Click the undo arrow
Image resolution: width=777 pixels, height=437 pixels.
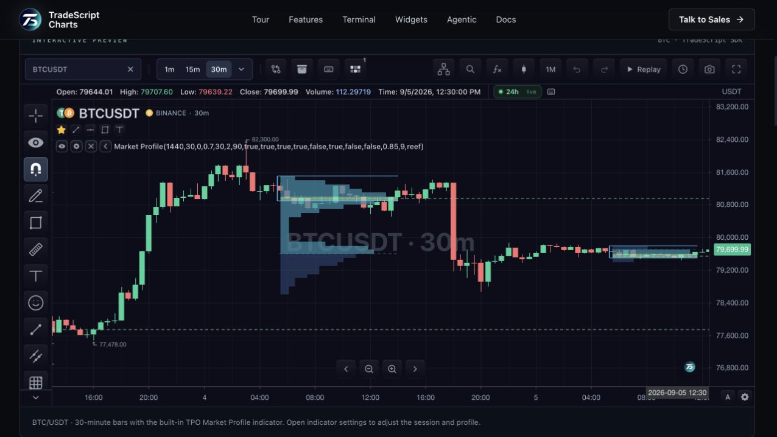[x=577, y=69]
